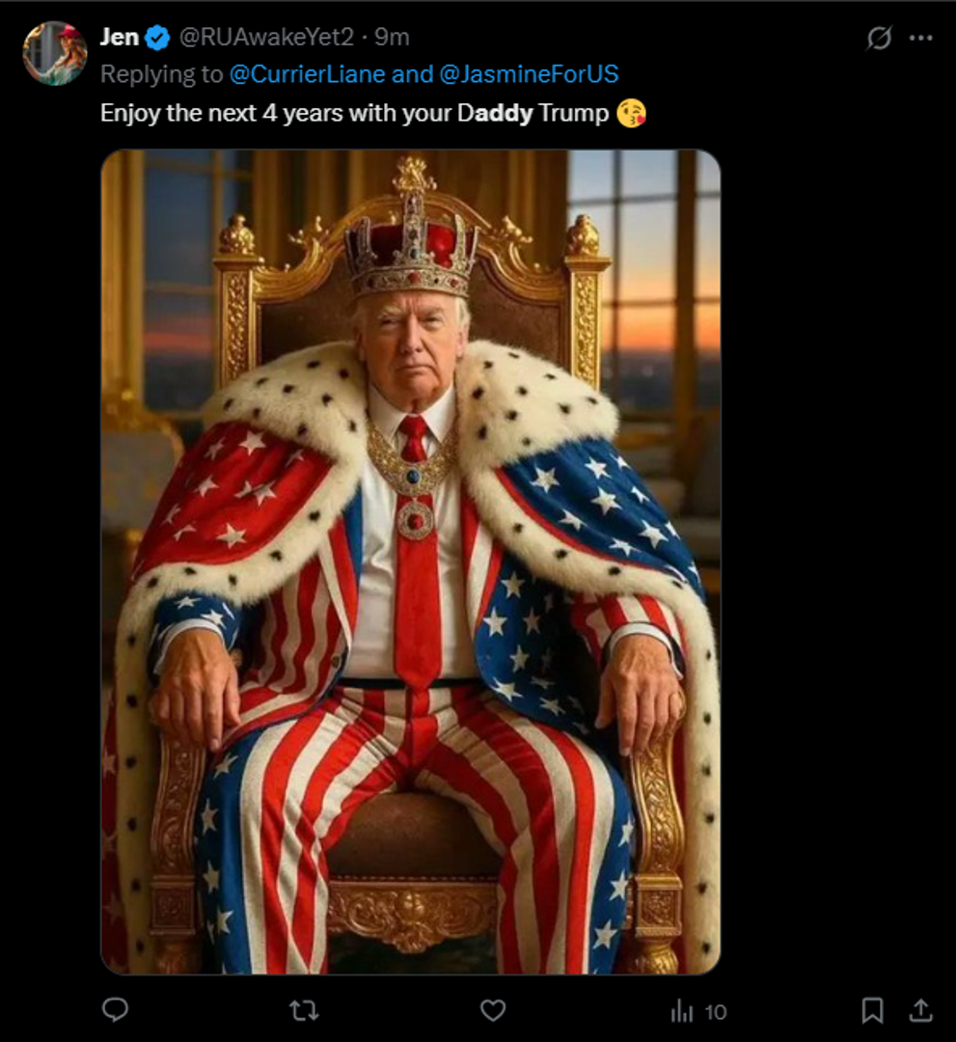Open the repost options menu
The width and height of the screenshot is (956, 1042).
[x=305, y=1010]
